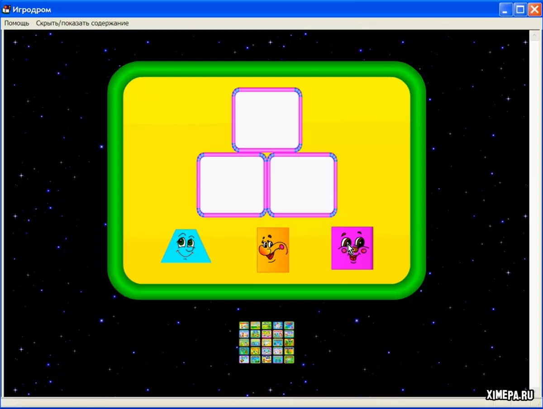Select the bottom-right empty white slot
Image resolution: width=543 pixels, height=409 pixels.
302,185
